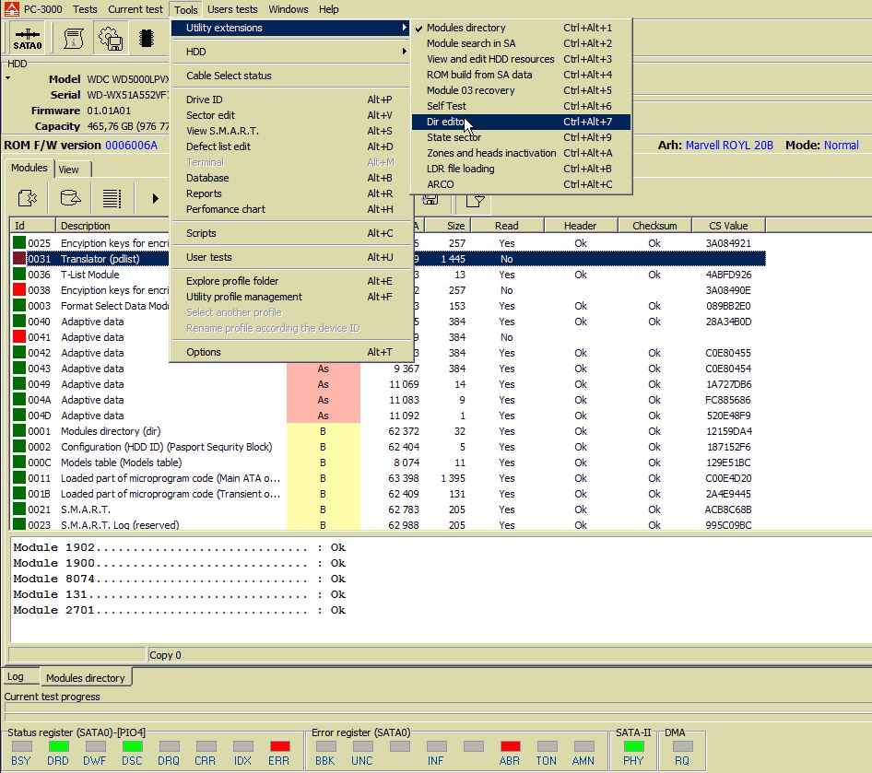
Task: Open Zones and heads inactivation
Action: coord(521,152)
